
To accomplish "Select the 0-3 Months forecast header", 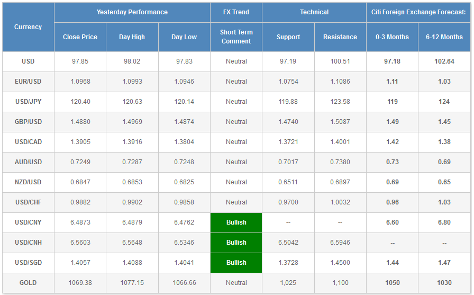I will coord(392,37).
